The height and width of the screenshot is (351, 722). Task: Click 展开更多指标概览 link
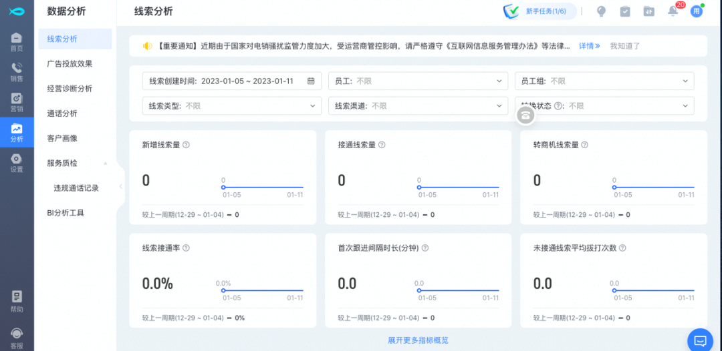coord(418,340)
